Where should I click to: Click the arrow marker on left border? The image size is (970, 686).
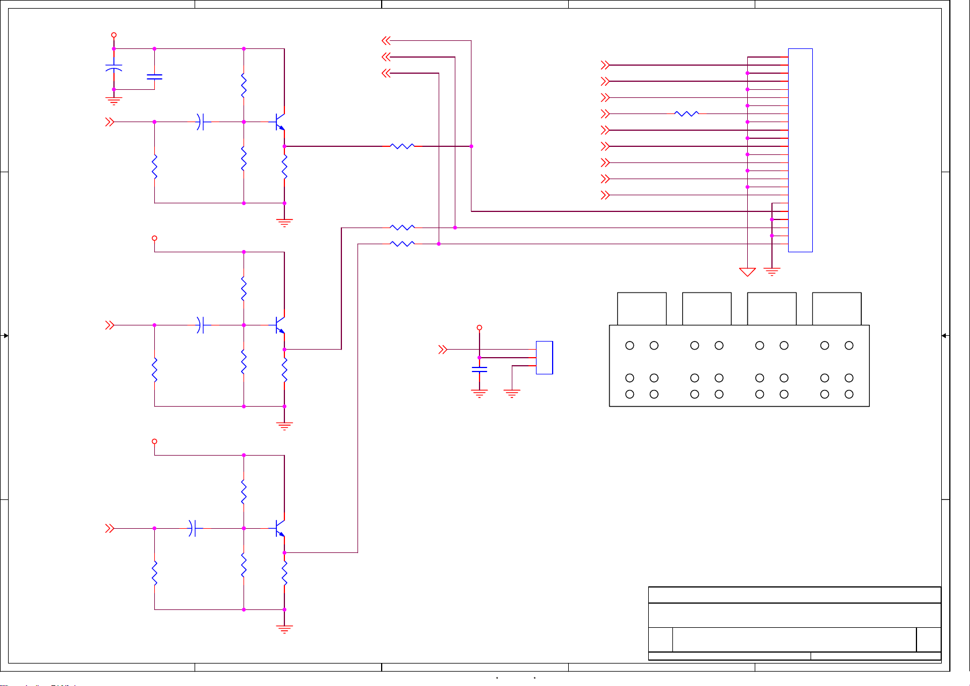pyautogui.click(x=5, y=335)
